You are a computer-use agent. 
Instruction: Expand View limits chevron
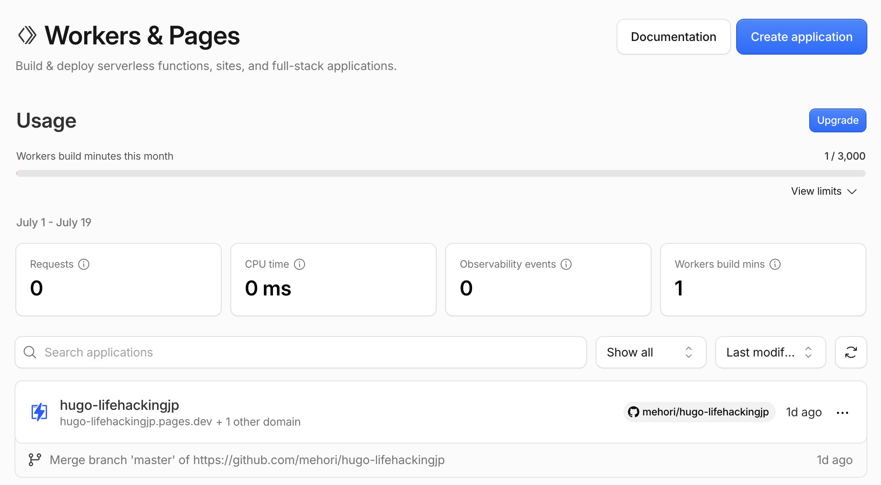pyautogui.click(x=852, y=191)
